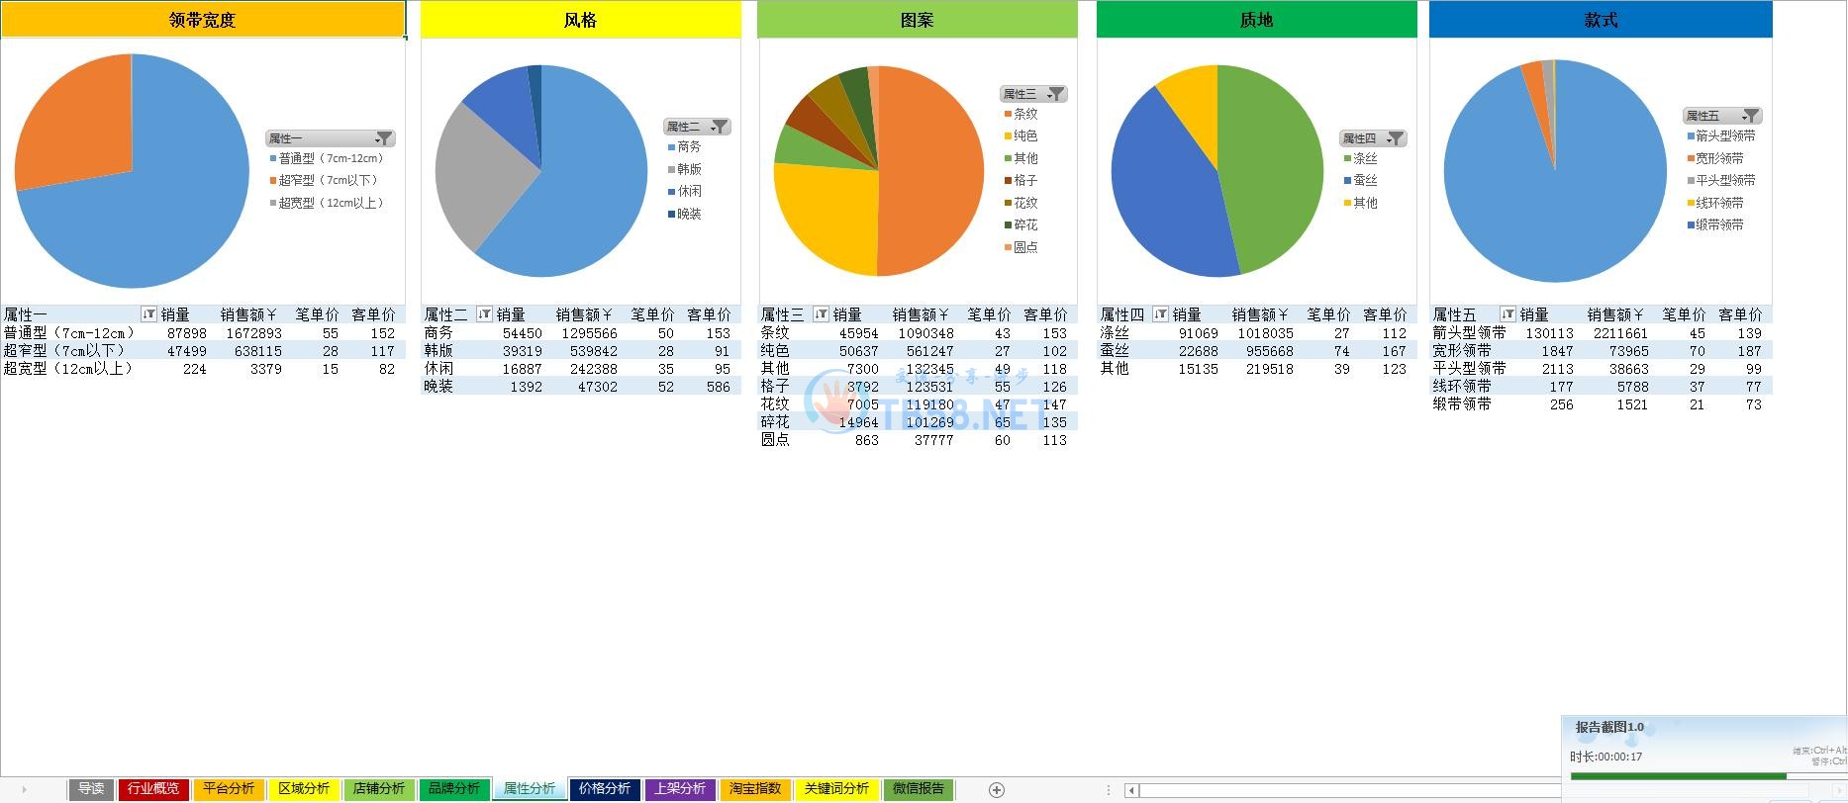Open the 行业概览 sheet tab
The height and width of the screenshot is (803, 1848).
pos(153,789)
